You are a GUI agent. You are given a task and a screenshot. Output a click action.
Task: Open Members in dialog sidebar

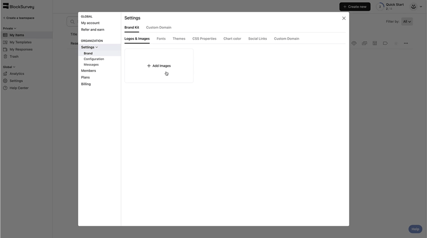(89, 71)
